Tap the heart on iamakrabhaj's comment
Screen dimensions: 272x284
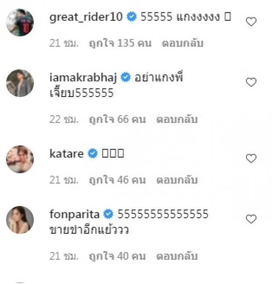[251, 82]
